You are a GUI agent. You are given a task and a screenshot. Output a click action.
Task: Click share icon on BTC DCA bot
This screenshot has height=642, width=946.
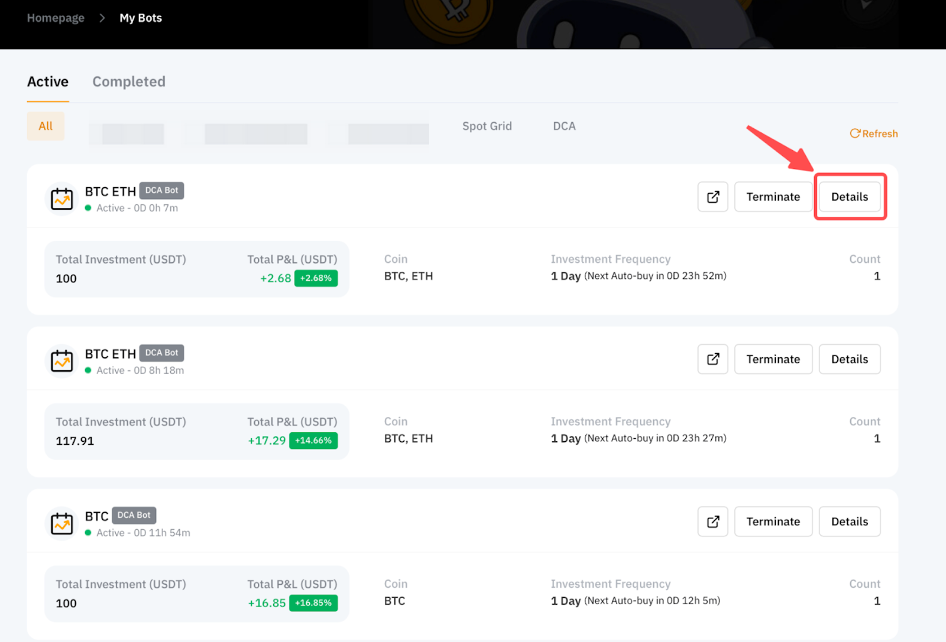coord(712,522)
